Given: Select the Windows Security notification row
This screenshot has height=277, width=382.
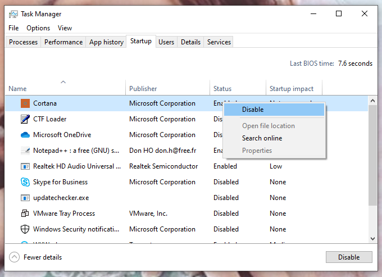Looking at the screenshot, I should 187,229.
